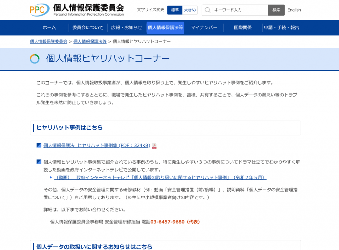This screenshot has width=339, height=250.
Task: Select the triangle marker before the 政府インターネットテレビ link
Action: coord(50,177)
